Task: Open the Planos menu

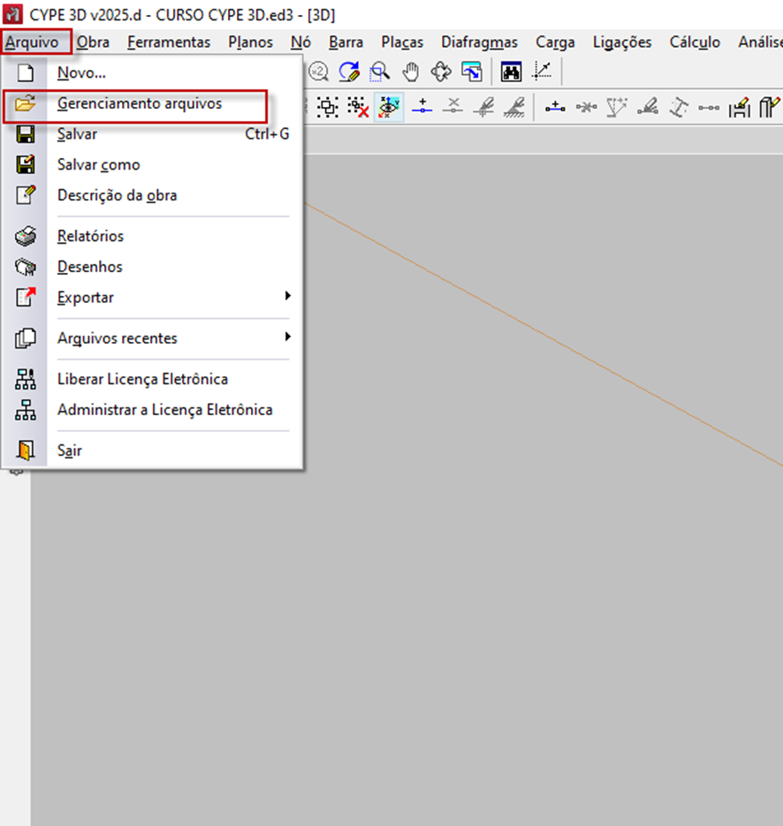Action: [x=250, y=42]
